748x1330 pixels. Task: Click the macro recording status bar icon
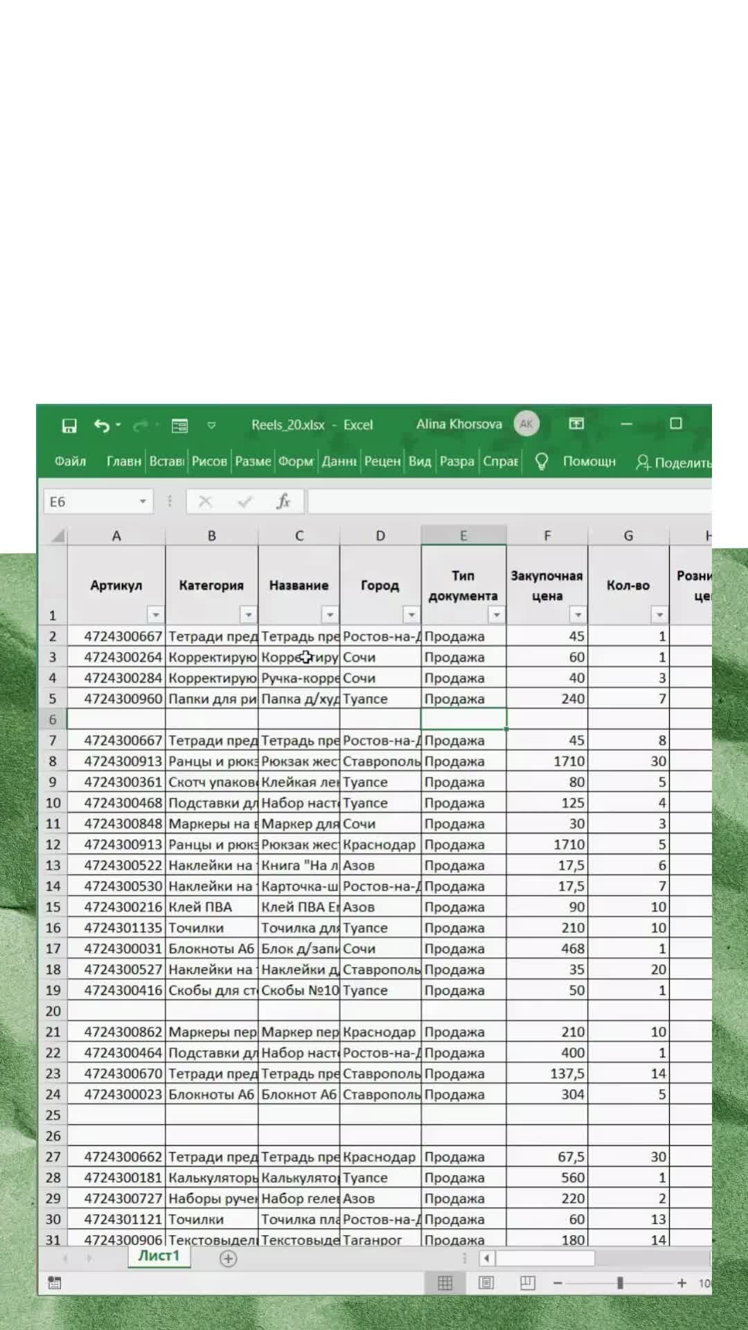pos(55,1283)
